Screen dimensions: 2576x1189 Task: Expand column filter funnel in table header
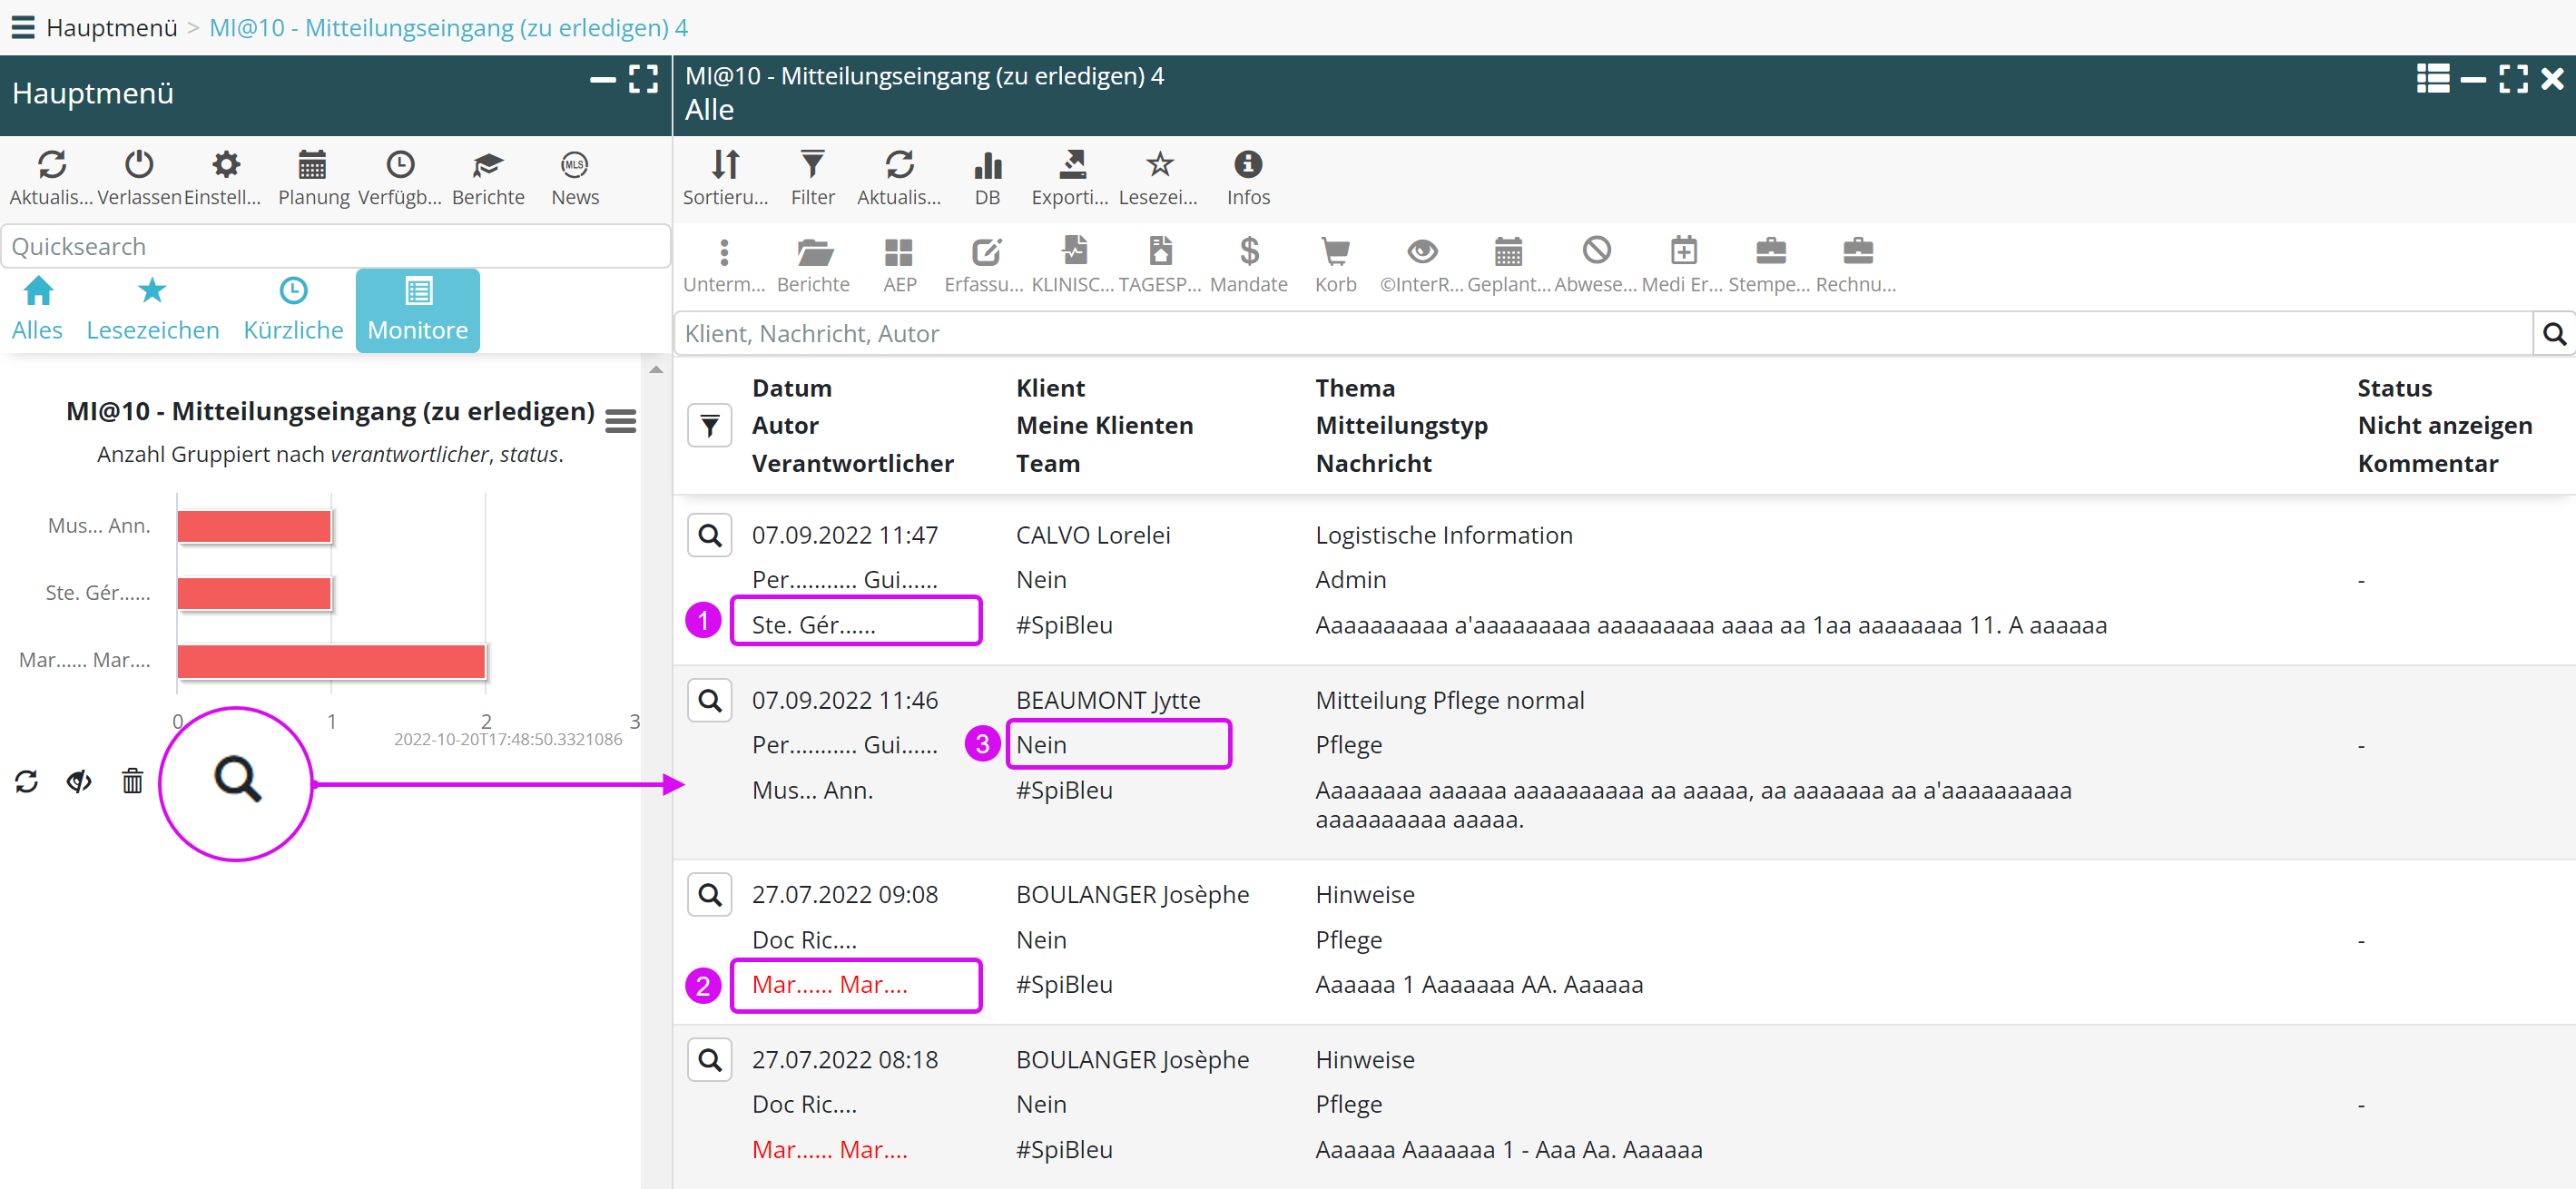point(709,426)
